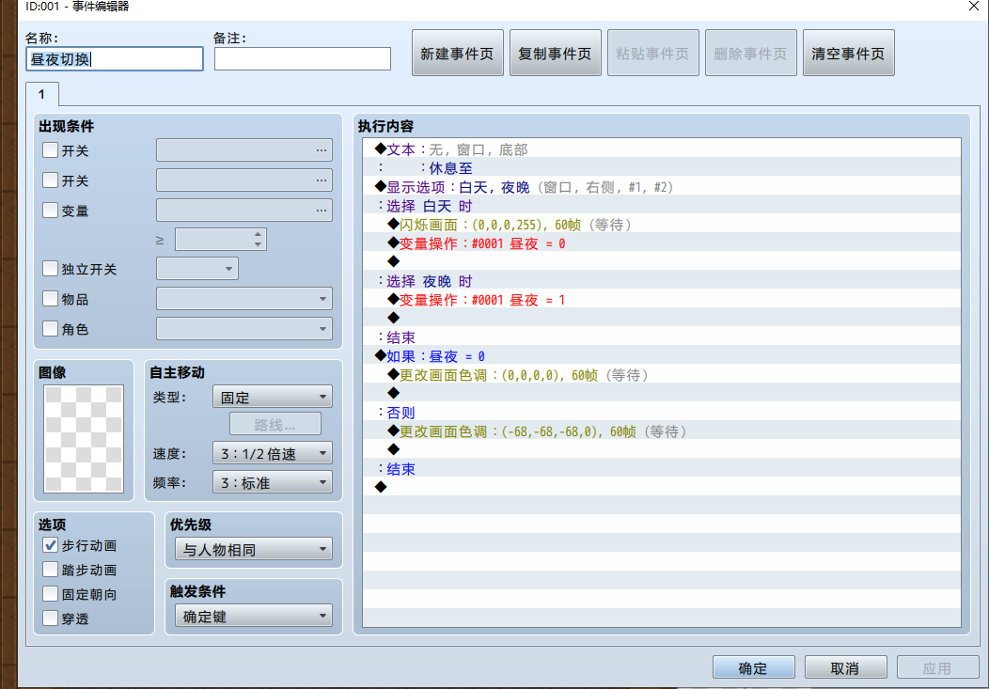Open the 角色 dropdown

244,328
